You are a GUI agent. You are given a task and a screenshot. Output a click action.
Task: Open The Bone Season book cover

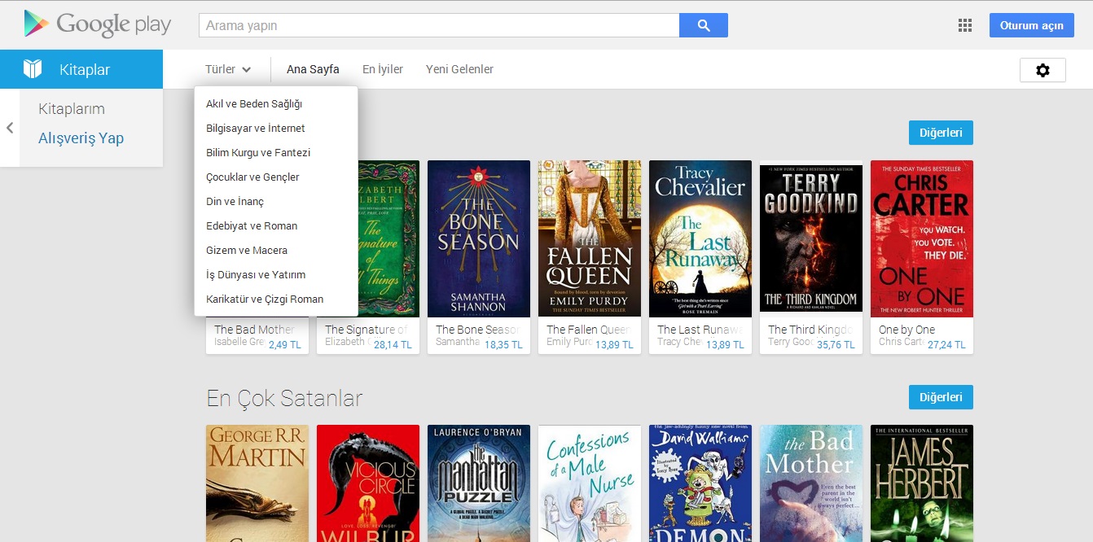pos(479,238)
